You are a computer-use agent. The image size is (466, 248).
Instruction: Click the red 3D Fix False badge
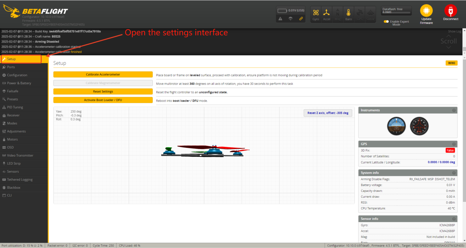click(x=450, y=151)
